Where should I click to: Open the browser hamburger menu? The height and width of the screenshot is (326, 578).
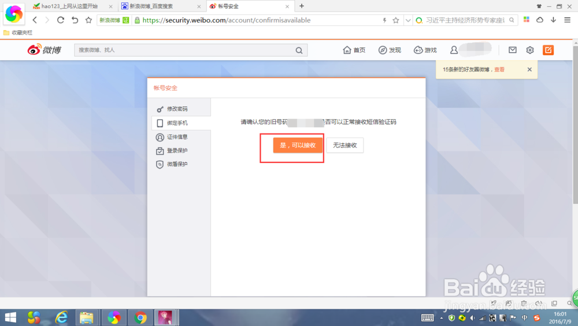coord(568,20)
